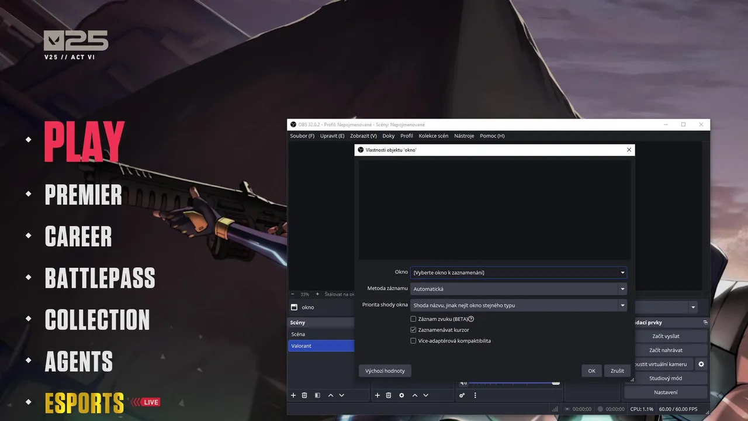Open virtual camera settings gear icon

pos(701,364)
